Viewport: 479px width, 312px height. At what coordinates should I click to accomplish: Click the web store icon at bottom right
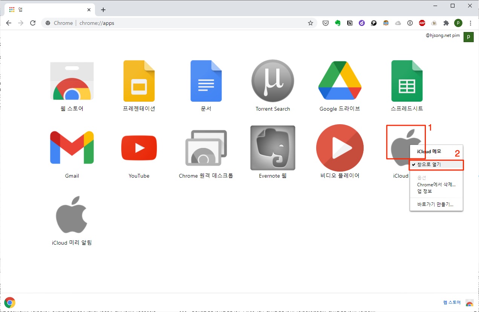tap(470, 303)
